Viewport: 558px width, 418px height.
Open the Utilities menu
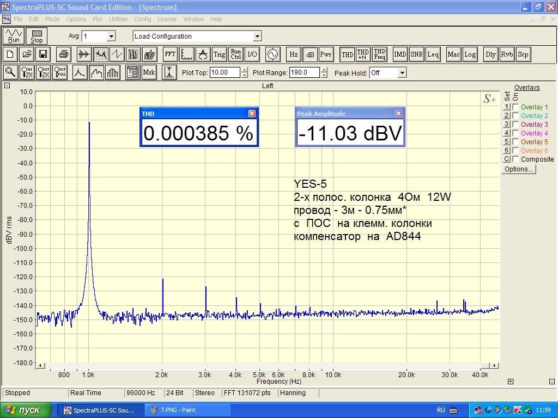(118, 19)
